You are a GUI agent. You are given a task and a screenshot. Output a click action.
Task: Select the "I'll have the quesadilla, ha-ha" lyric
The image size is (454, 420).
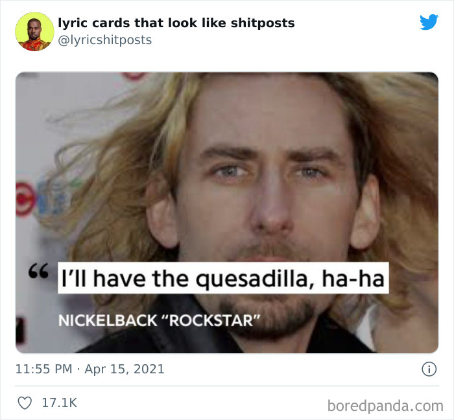(223, 278)
